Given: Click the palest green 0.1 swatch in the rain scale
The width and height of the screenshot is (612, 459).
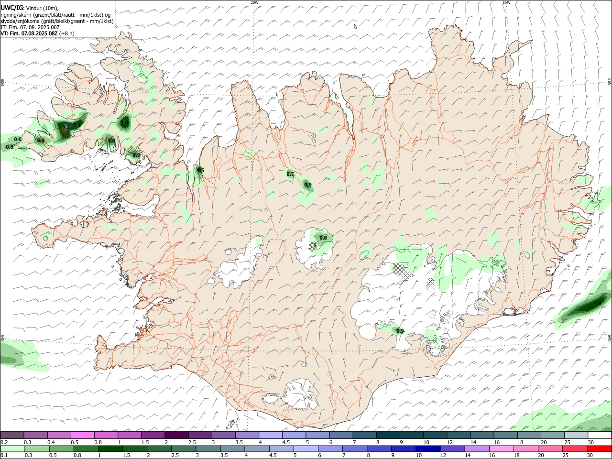Looking at the screenshot, I should [x=12, y=449].
